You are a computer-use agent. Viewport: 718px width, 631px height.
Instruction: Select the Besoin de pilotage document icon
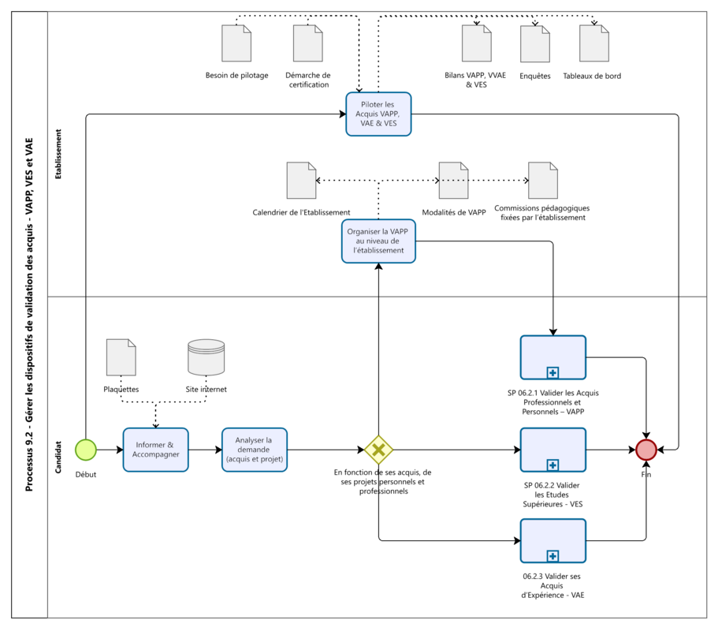[236, 43]
